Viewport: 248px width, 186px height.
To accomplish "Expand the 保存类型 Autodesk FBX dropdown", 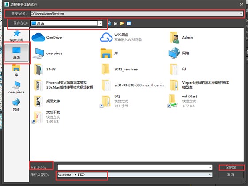I will [210, 175].
